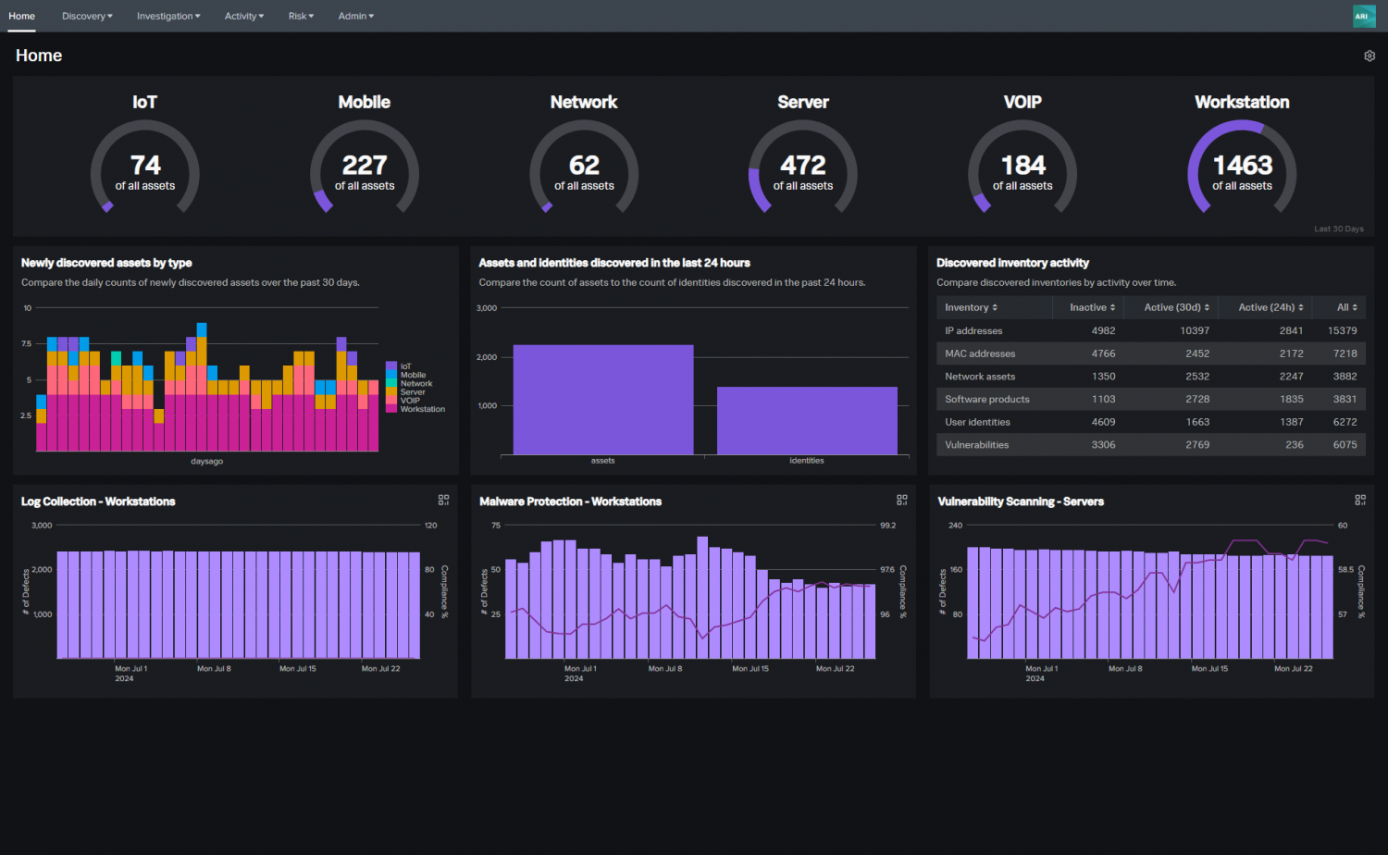Click the sort icon on Inventory column

click(x=995, y=306)
